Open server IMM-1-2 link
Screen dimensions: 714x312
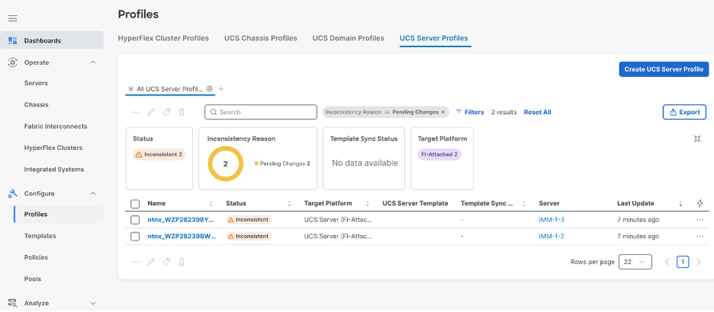pyautogui.click(x=552, y=236)
